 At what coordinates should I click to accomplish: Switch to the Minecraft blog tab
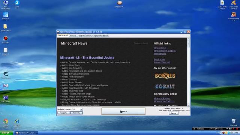click(x=63, y=36)
